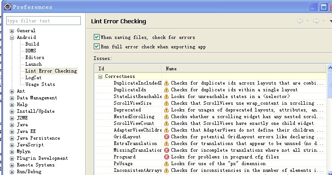Open the LogCat preferences page
This screenshot has height=175, width=332.
[33, 77]
